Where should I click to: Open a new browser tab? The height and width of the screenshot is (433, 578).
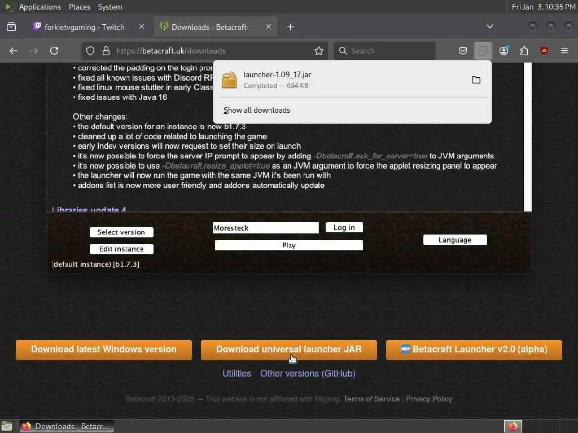click(291, 27)
